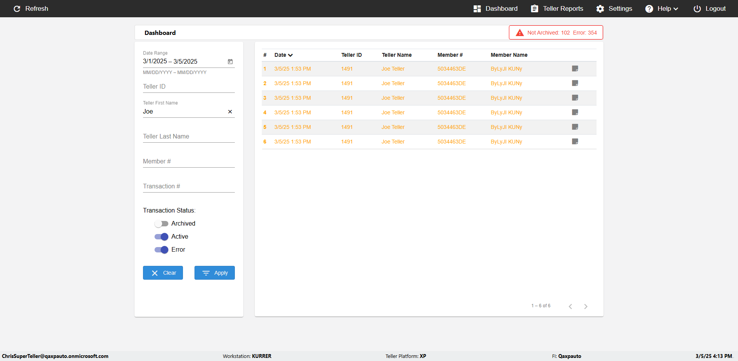This screenshot has width=738, height=361.
Task: Open the note icon for row 6
Action: point(575,142)
